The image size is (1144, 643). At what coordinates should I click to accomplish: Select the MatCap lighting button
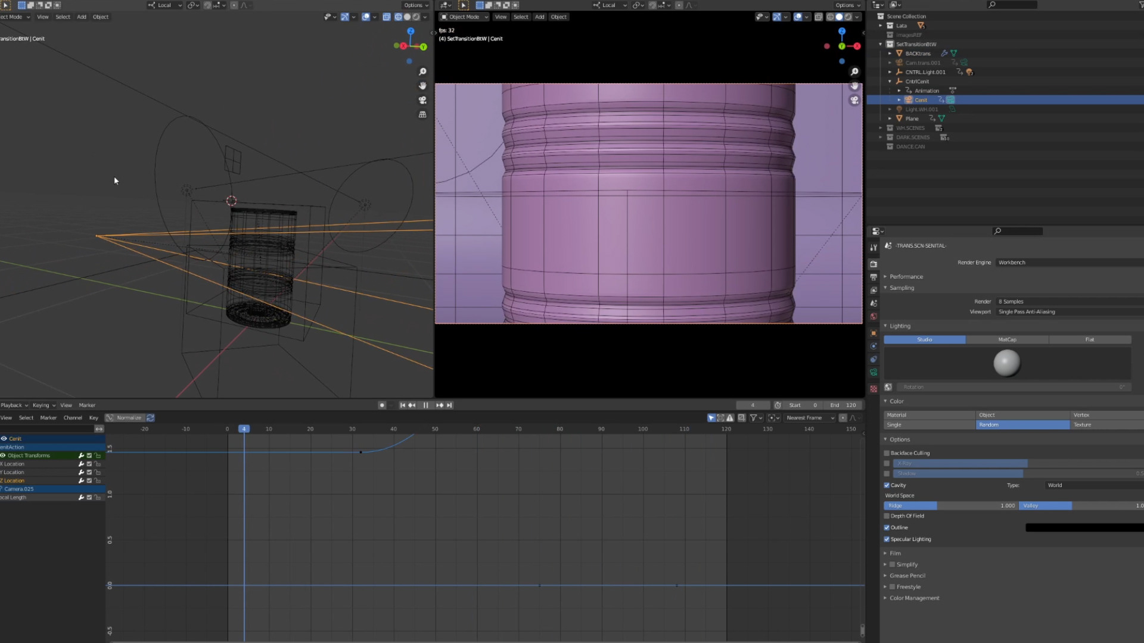coord(1007,340)
